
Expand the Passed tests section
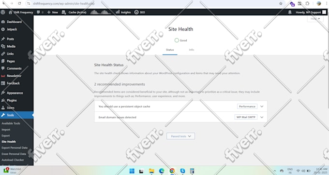180,136
